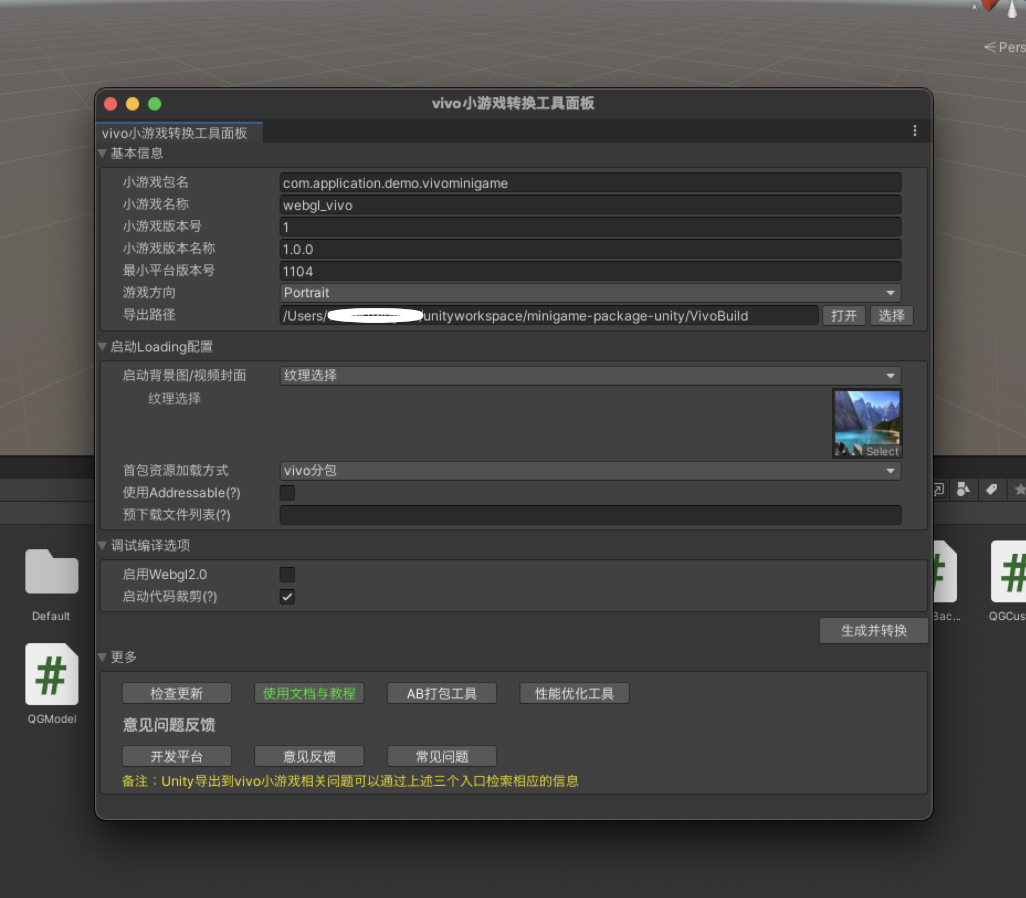
Task: Open the AB打包工具 button
Action: coord(442,694)
